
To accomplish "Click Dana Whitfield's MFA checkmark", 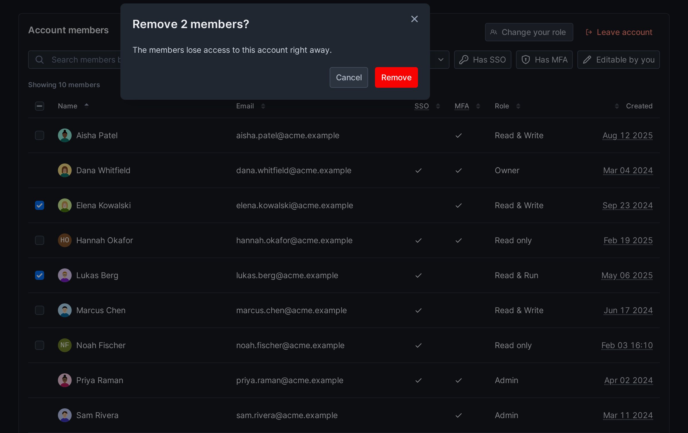I will tap(459, 170).
